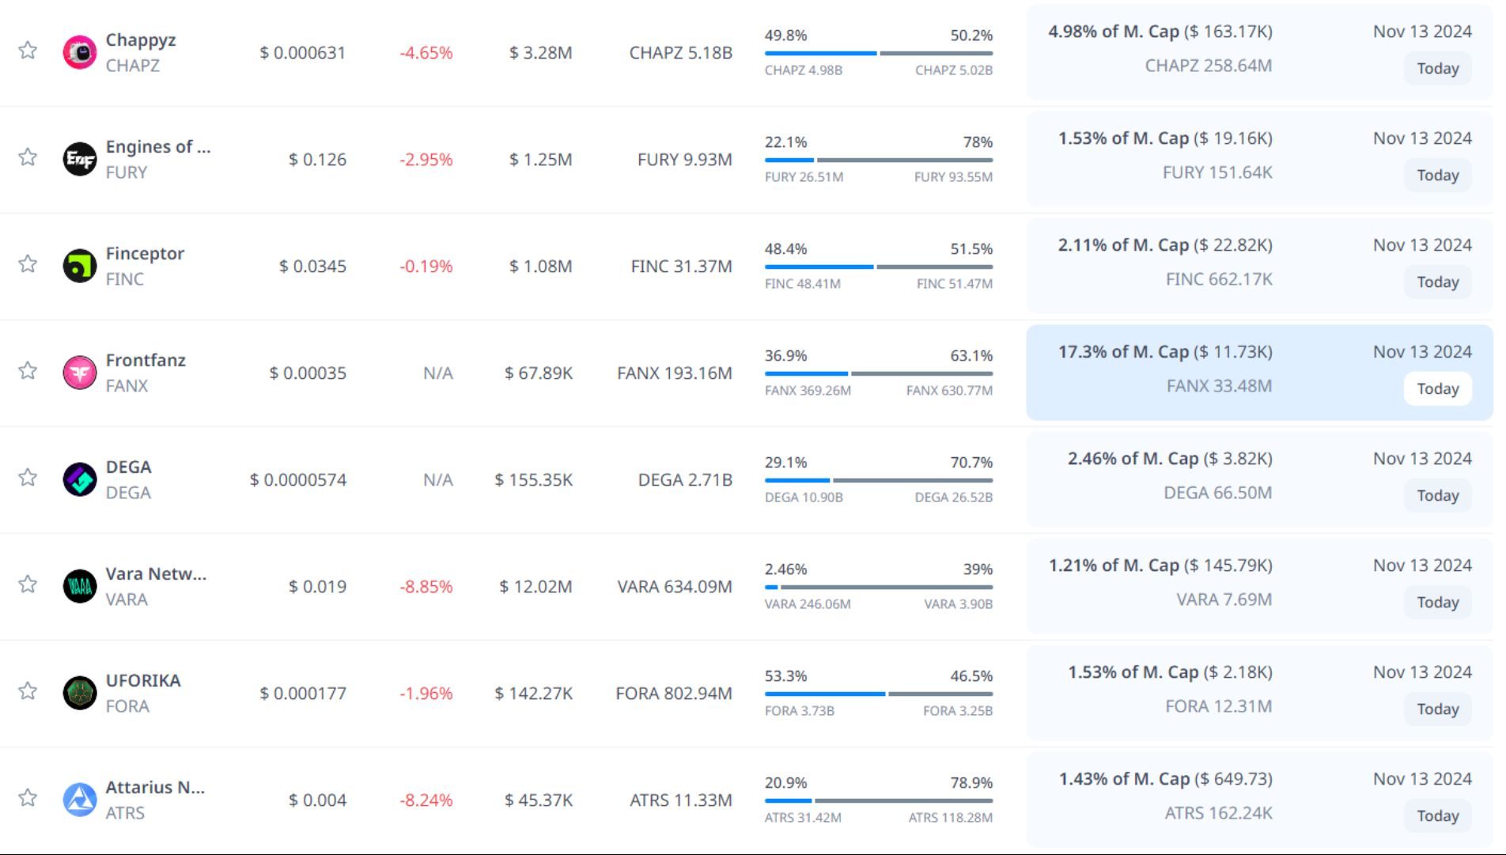Image resolution: width=1506 pixels, height=855 pixels.
Task: Click the Attarius Network logo icon
Action: pos(79,800)
